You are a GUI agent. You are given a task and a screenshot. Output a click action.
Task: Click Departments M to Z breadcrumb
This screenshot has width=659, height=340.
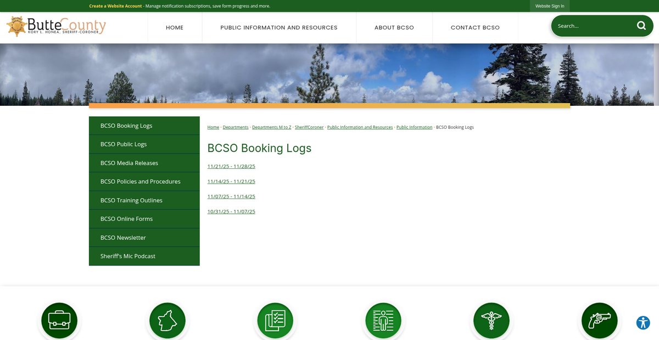pos(272,127)
